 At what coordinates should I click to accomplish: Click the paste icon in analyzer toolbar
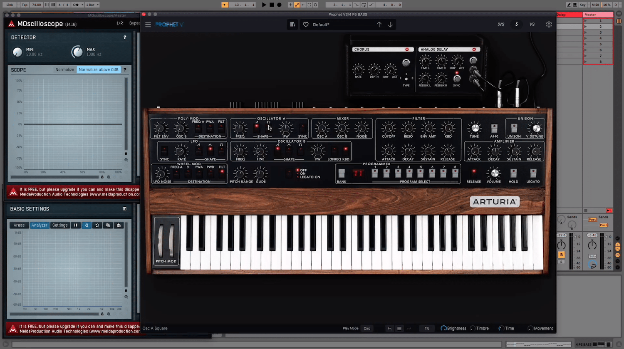[x=119, y=225]
